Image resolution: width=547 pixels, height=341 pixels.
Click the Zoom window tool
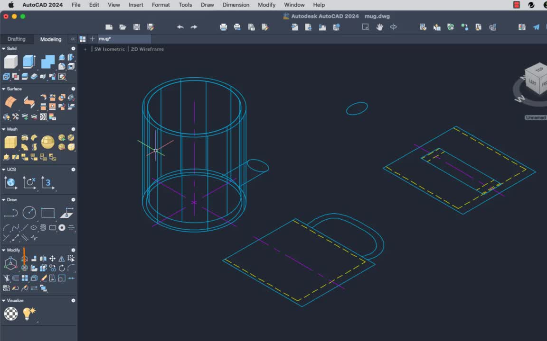coord(366,27)
